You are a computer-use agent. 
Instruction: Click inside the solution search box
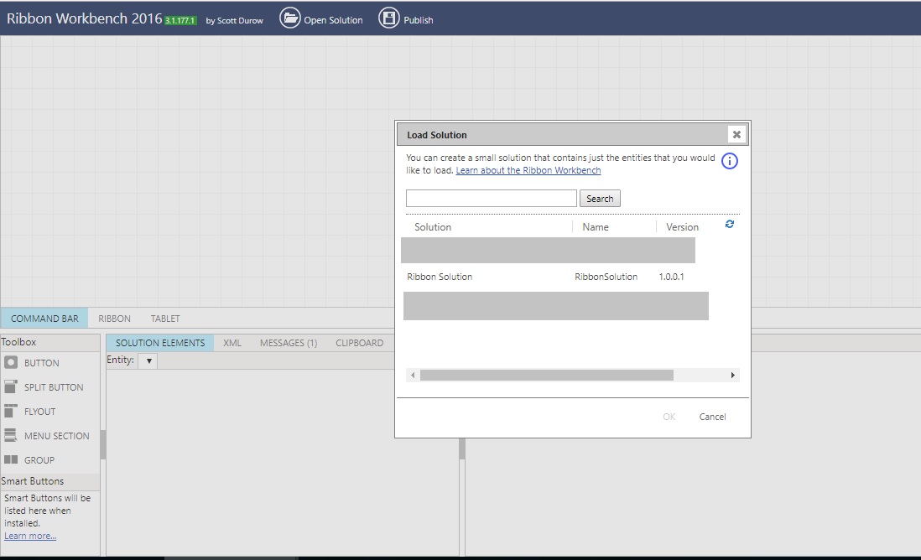(491, 198)
